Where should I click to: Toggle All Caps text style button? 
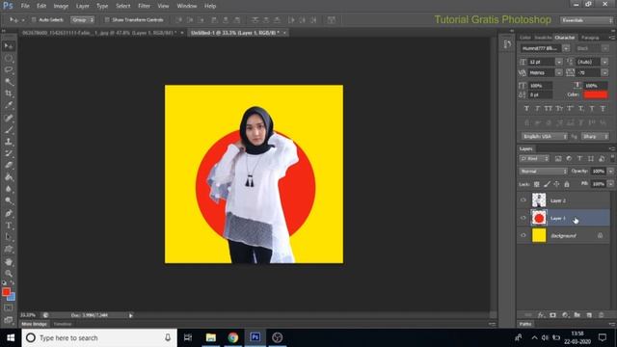[549, 109]
